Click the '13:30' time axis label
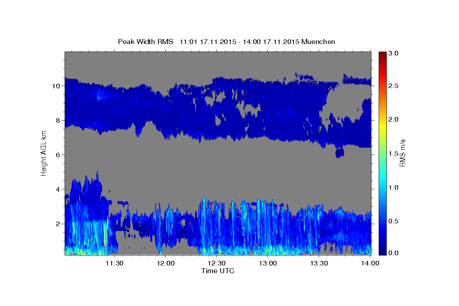This screenshot has width=459, height=306. click(x=319, y=264)
